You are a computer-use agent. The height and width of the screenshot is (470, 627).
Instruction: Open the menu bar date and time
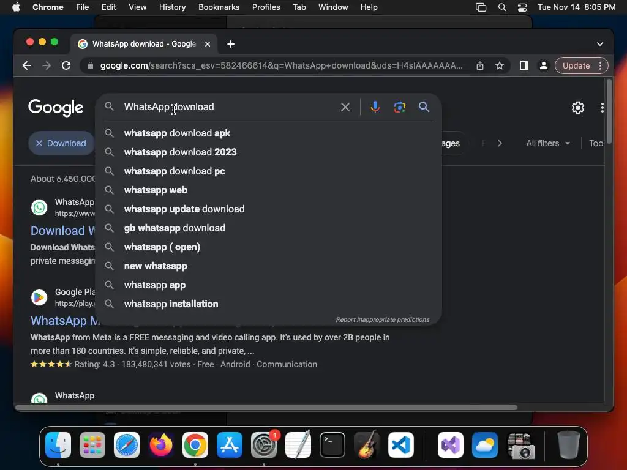(576, 7)
